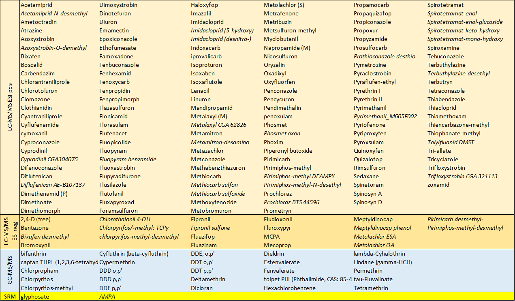The image size is (515, 301).
Task: Select the Deltamethrin cell
Action: [x=208, y=279]
